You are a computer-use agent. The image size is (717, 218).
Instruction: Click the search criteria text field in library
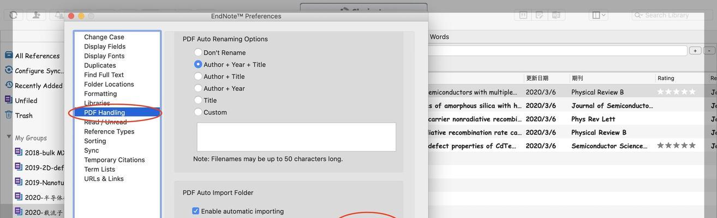[557, 51]
